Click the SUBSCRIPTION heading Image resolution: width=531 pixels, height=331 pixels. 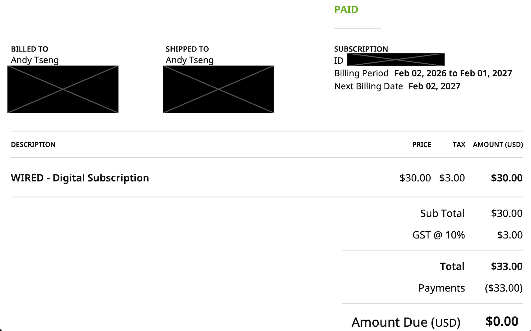click(x=361, y=49)
